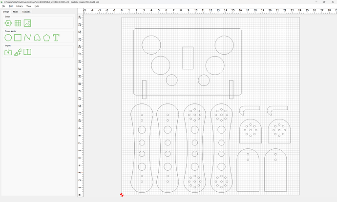Click the background image icon in Setup

click(27, 23)
